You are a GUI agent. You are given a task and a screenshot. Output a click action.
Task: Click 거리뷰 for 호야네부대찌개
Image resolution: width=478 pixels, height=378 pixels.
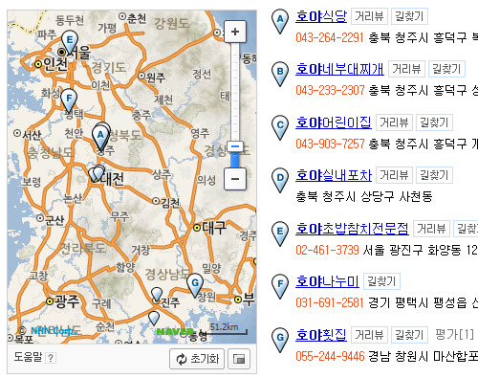tap(407, 69)
